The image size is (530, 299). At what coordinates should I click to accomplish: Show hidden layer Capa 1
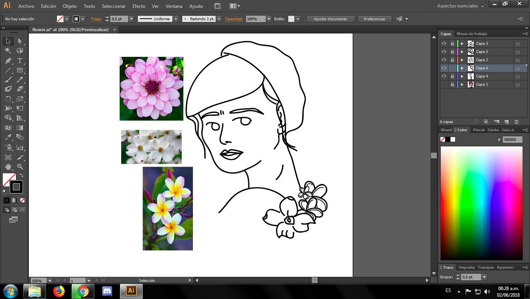(x=444, y=84)
